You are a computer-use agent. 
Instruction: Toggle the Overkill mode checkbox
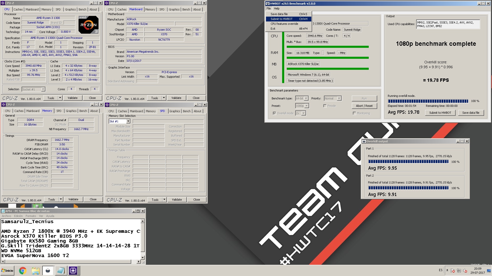pyautogui.click(x=274, y=113)
